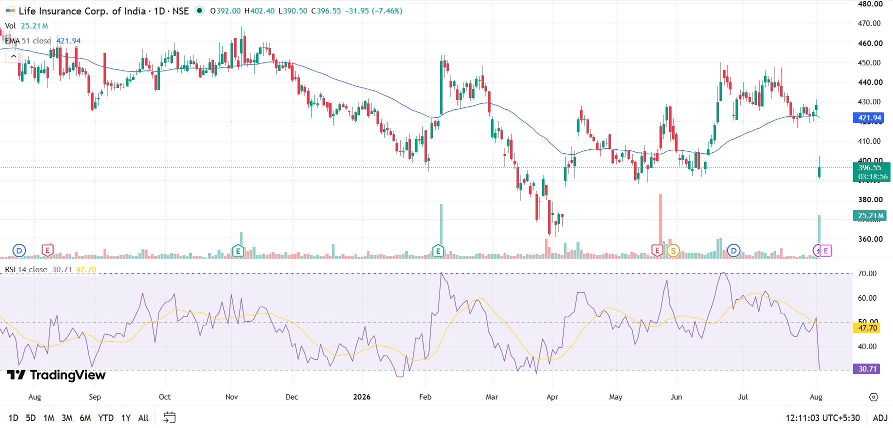
Task: Click the change value −31.95 (−7.46%)
Action: point(373,10)
